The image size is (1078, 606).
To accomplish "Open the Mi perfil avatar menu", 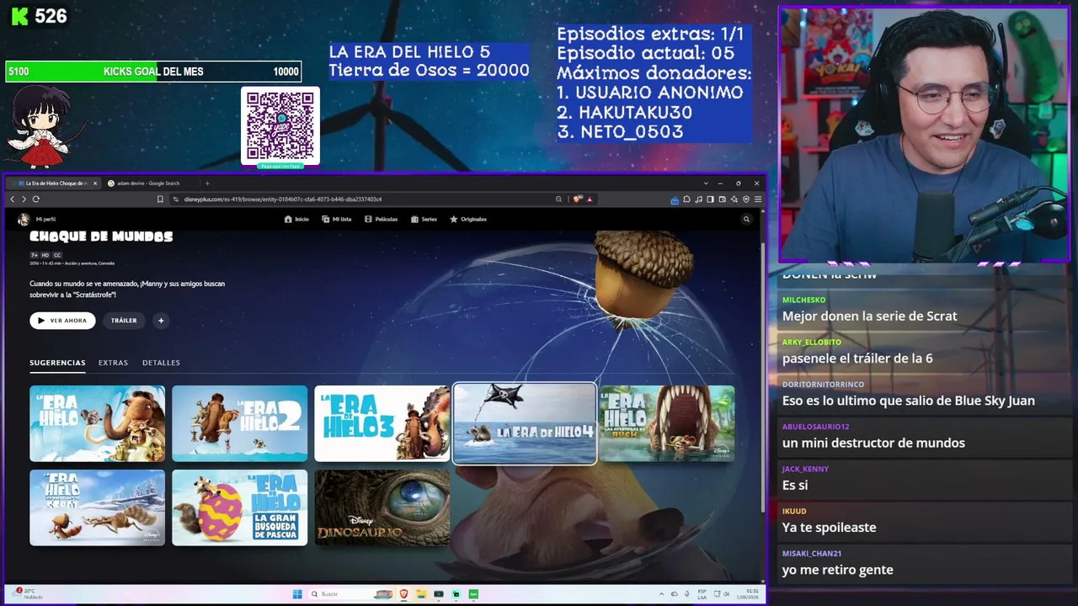I will (24, 219).
